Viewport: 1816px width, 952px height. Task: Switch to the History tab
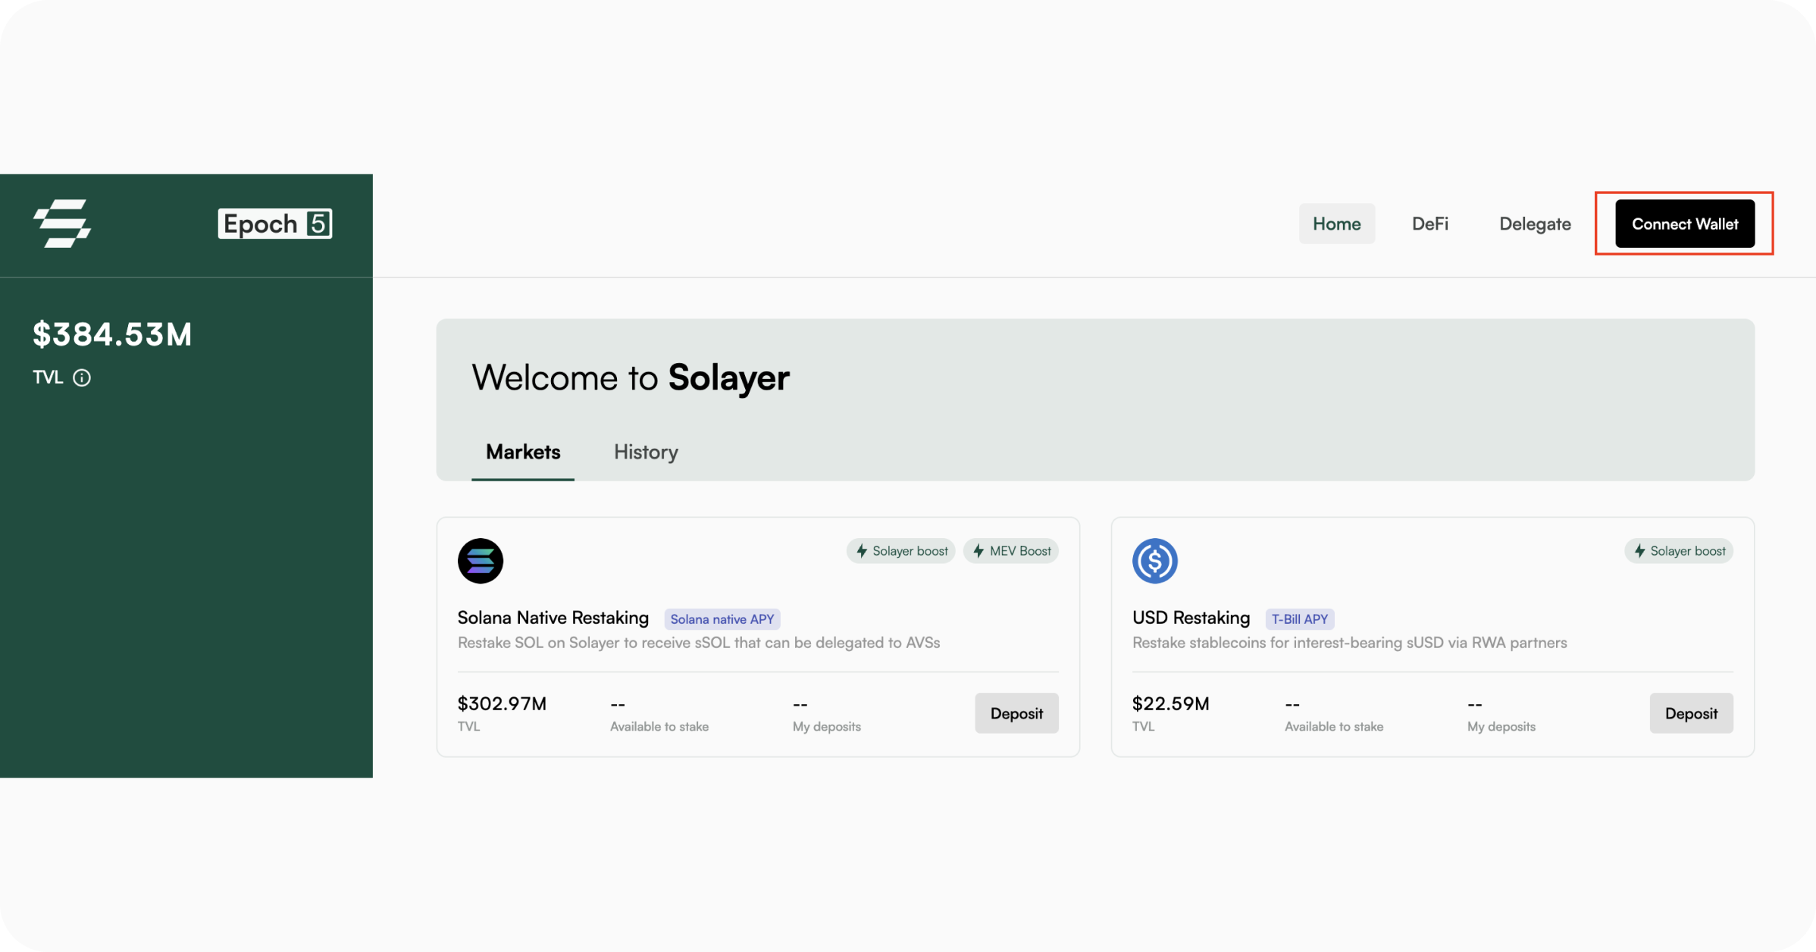click(646, 452)
